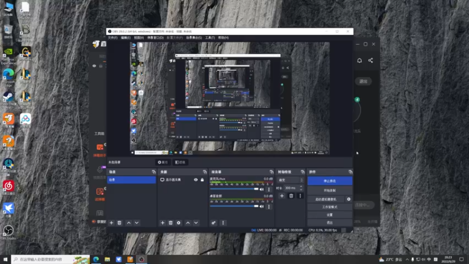The image size is (469, 264).
Task: Move source down in the Sources list
Action: 196,223
